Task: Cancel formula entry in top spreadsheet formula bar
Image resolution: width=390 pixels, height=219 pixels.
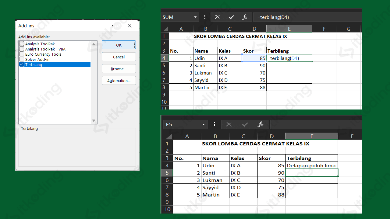Action: click(217, 17)
